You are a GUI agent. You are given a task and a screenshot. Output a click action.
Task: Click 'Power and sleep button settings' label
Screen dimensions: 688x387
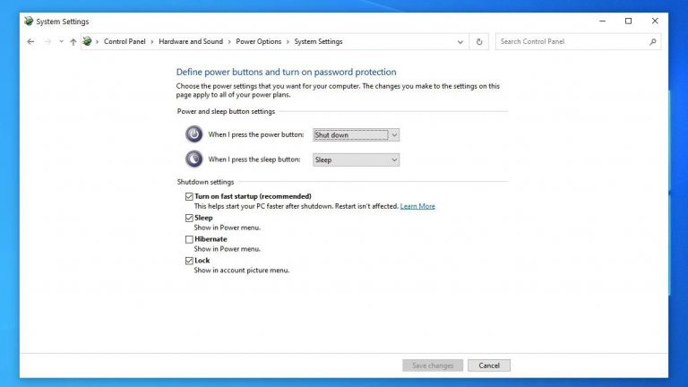click(x=226, y=111)
